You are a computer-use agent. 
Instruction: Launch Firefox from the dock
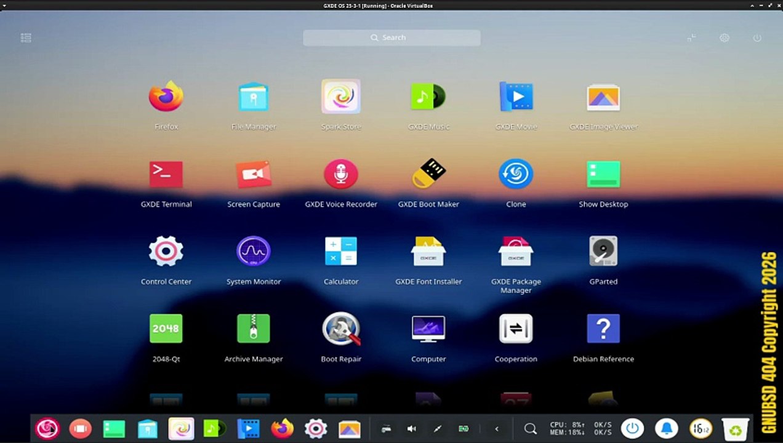pyautogui.click(x=282, y=428)
